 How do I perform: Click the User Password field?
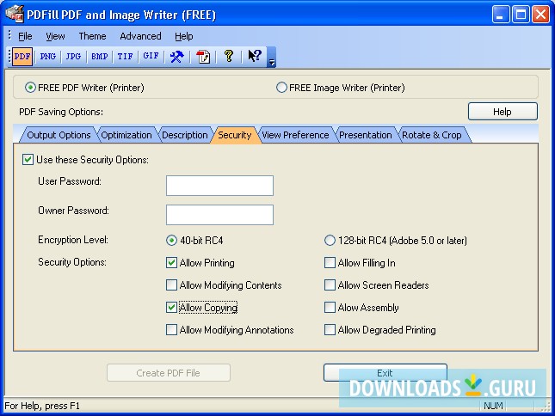[219, 186]
